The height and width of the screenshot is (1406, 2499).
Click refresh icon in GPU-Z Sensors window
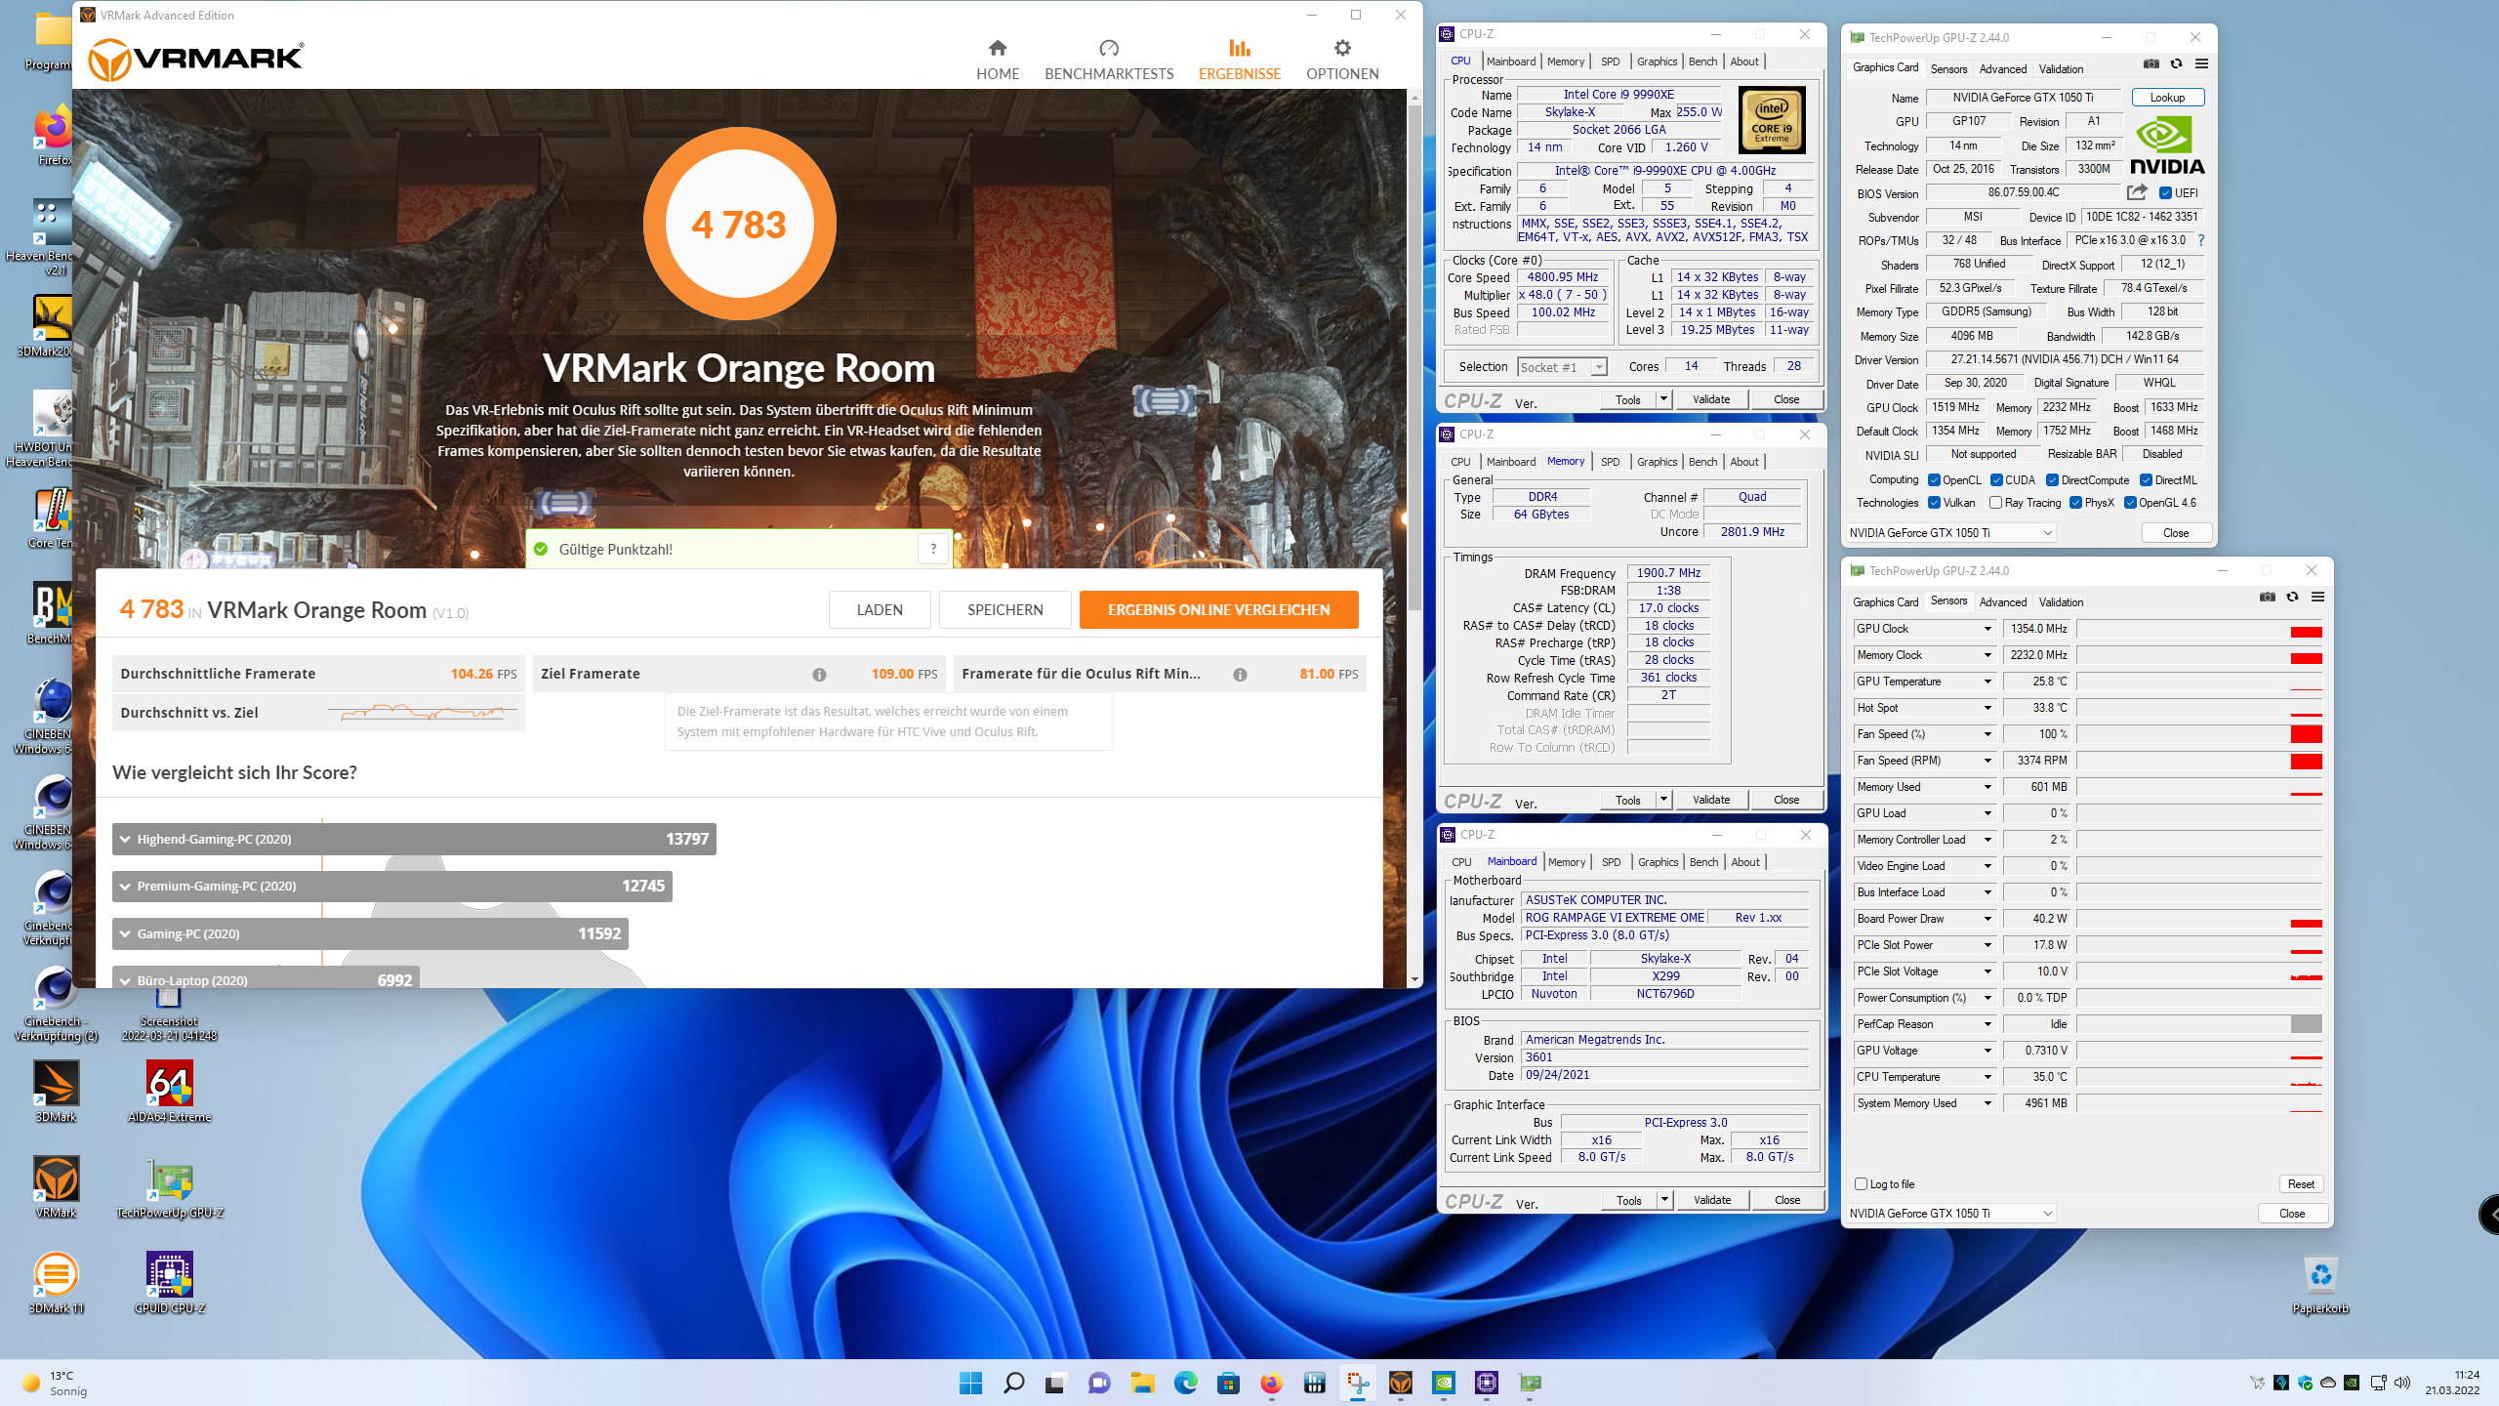[x=2292, y=597]
